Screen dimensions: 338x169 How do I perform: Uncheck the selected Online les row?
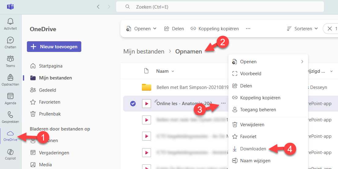click(x=133, y=104)
